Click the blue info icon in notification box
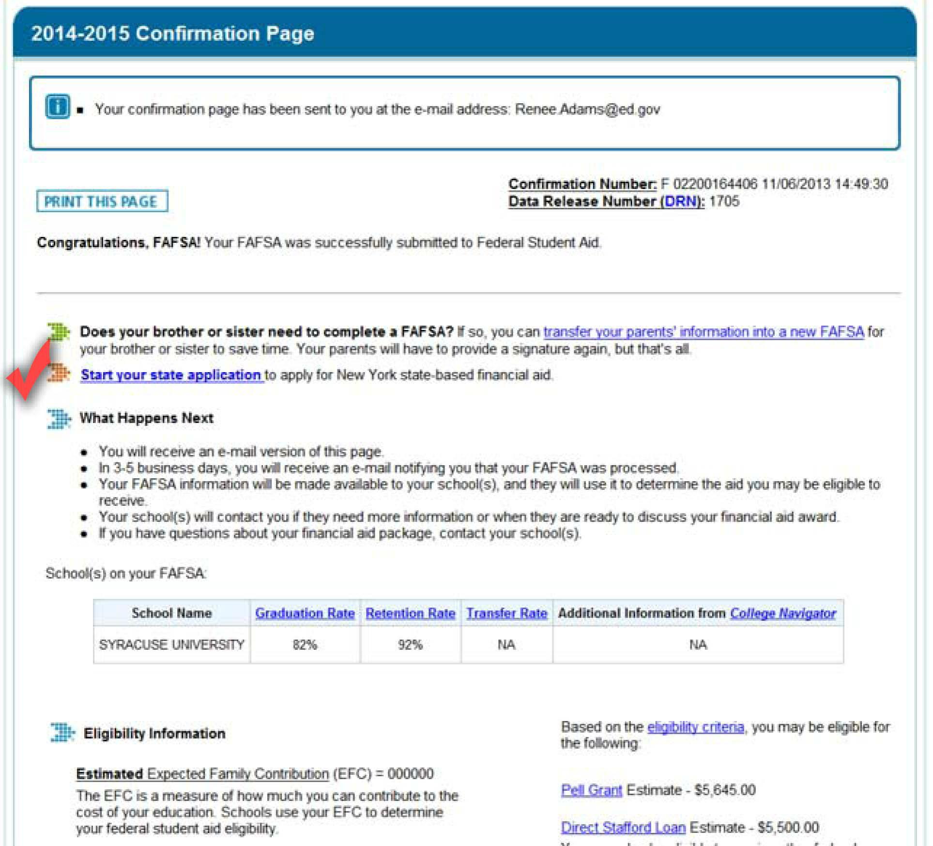 pyautogui.click(x=58, y=107)
